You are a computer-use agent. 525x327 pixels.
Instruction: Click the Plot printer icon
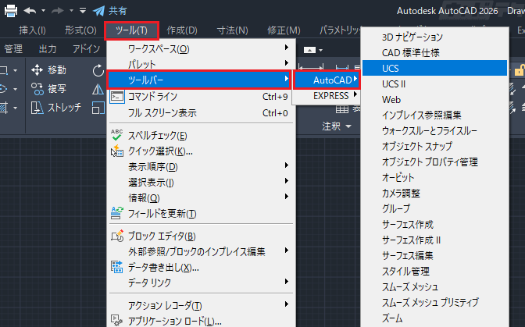click(11, 11)
